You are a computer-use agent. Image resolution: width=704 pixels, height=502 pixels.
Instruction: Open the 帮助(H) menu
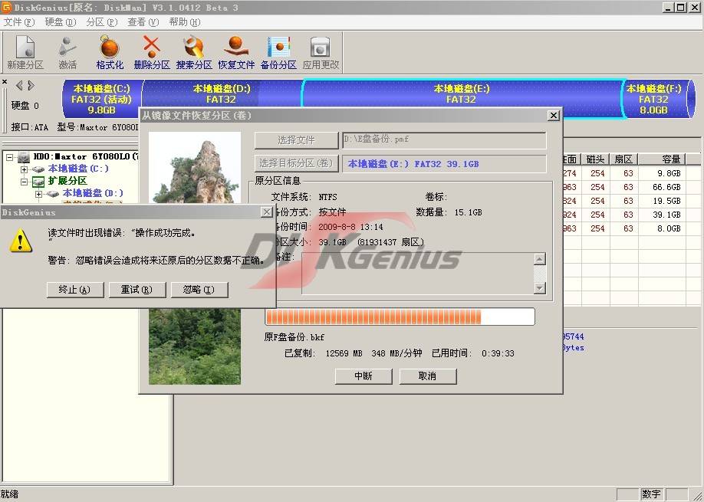pyautogui.click(x=185, y=22)
